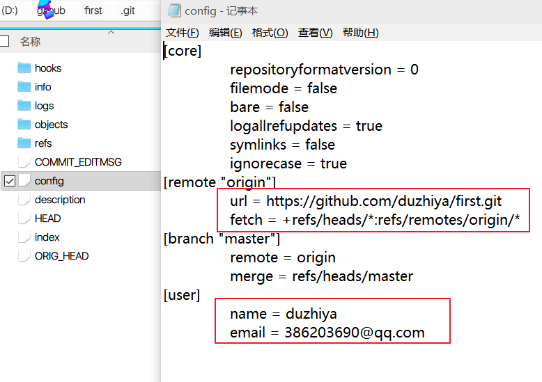Viewport: 542px width, 382px height.
Task: Click the url github.com/duzhiya/first.git line
Action: (x=366, y=201)
